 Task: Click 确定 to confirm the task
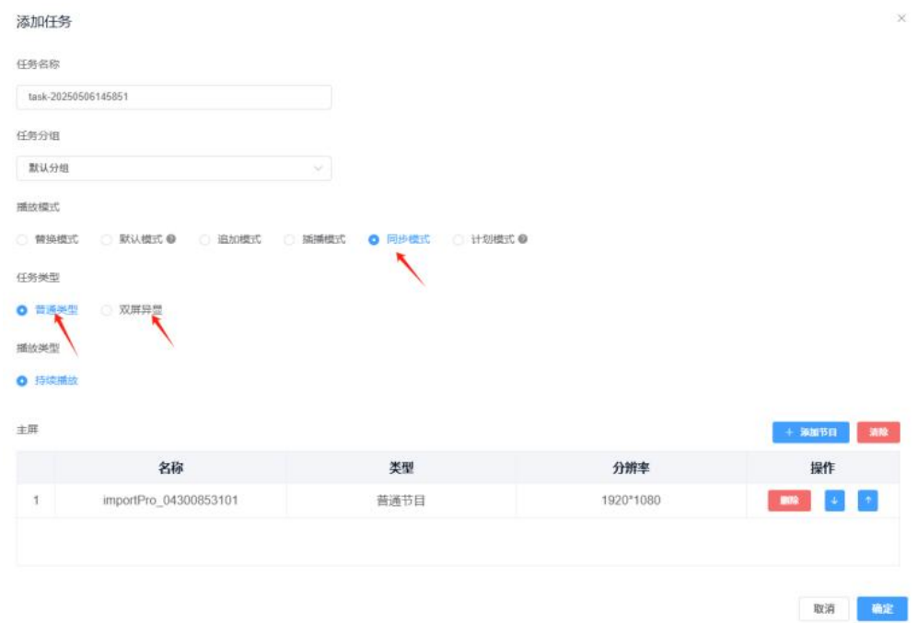(x=881, y=608)
